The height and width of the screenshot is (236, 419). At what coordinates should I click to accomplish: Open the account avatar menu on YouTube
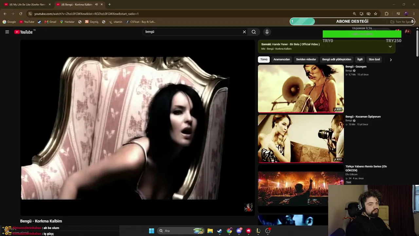coord(408,32)
